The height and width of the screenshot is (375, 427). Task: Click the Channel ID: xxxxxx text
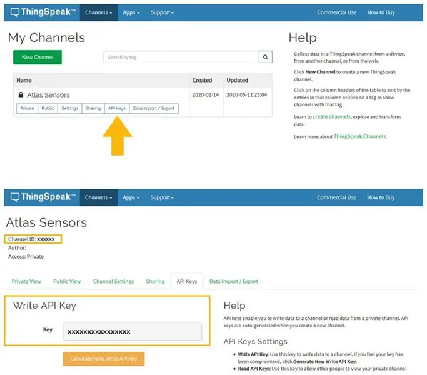pyautogui.click(x=31, y=239)
